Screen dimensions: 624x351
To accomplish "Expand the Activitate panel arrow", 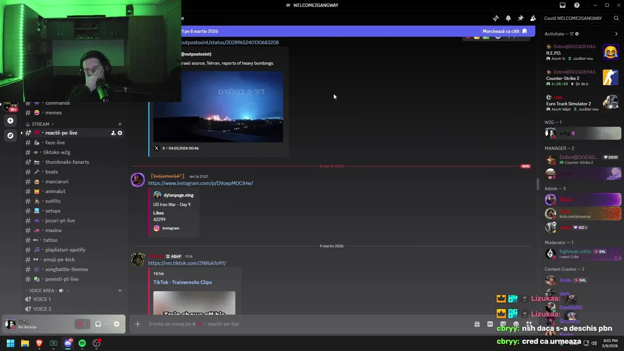I will pyautogui.click(x=616, y=34).
